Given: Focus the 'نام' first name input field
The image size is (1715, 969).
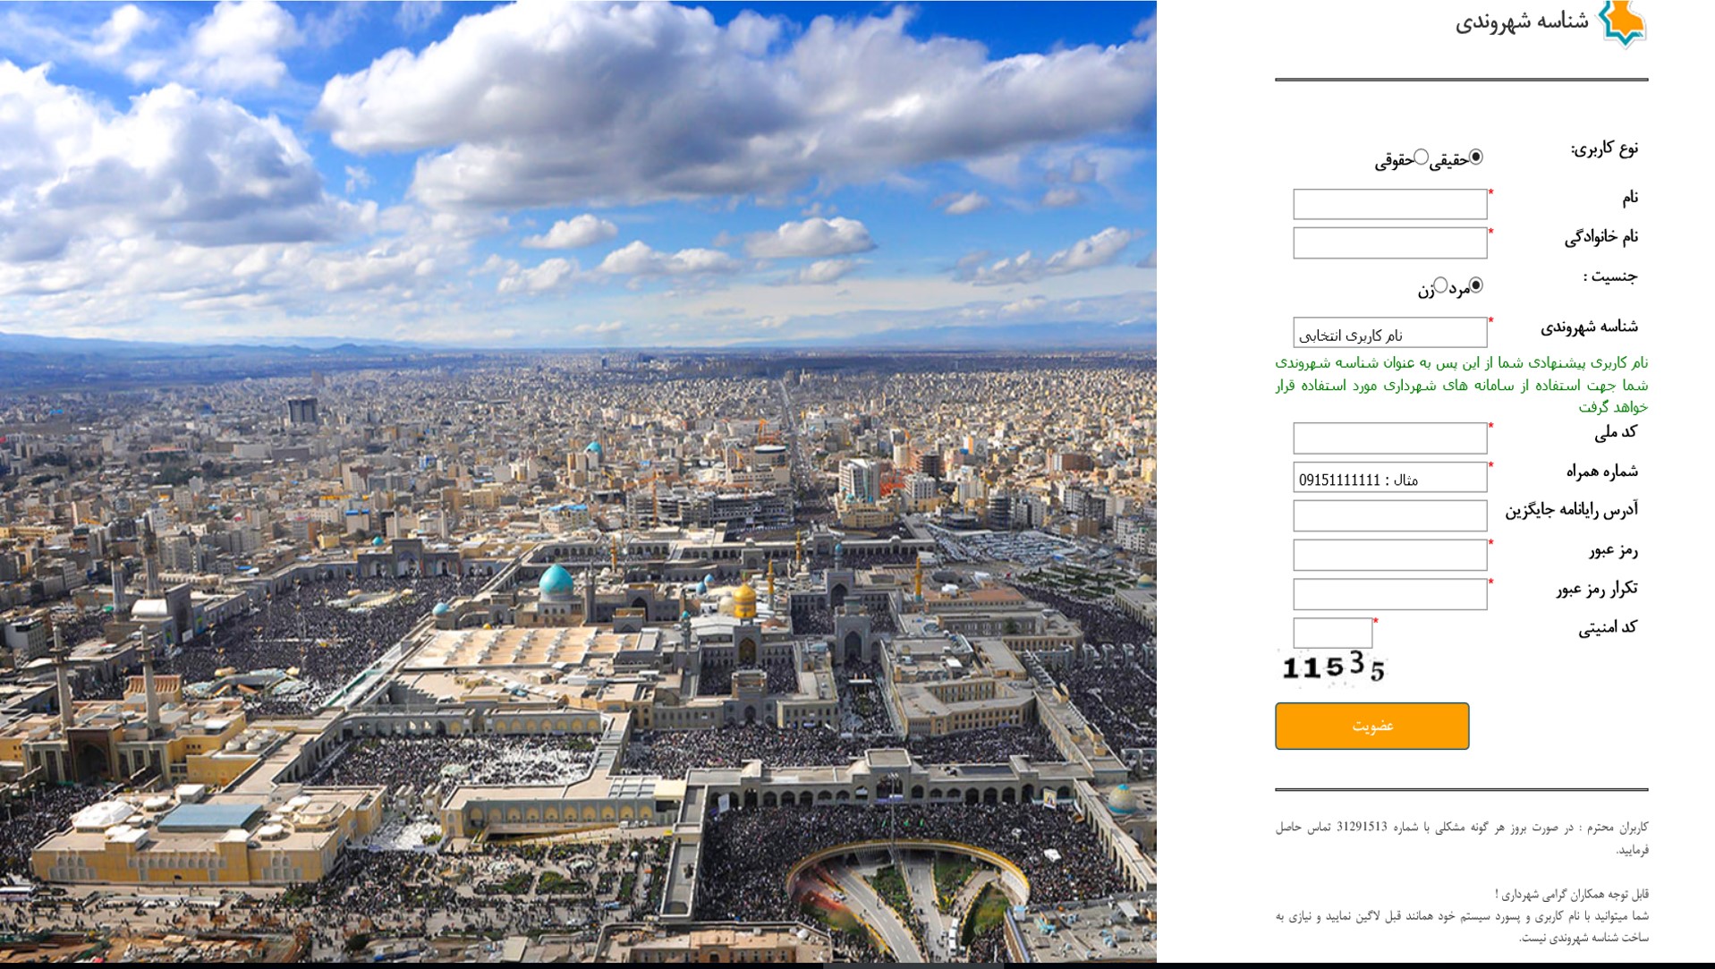Looking at the screenshot, I should [x=1389, y=204].
